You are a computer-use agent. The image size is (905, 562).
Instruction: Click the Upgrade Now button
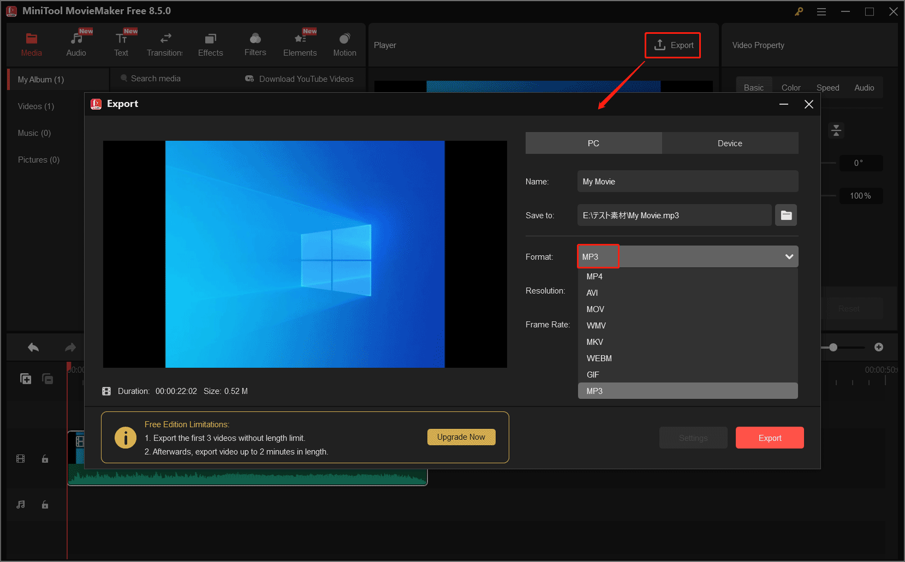coord(461,437)
